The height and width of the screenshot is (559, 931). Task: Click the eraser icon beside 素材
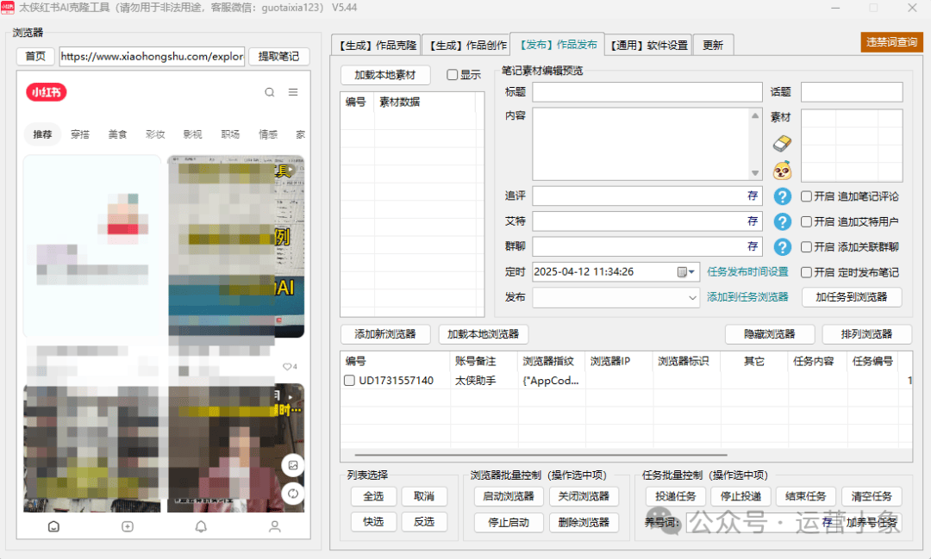point(782,143)
